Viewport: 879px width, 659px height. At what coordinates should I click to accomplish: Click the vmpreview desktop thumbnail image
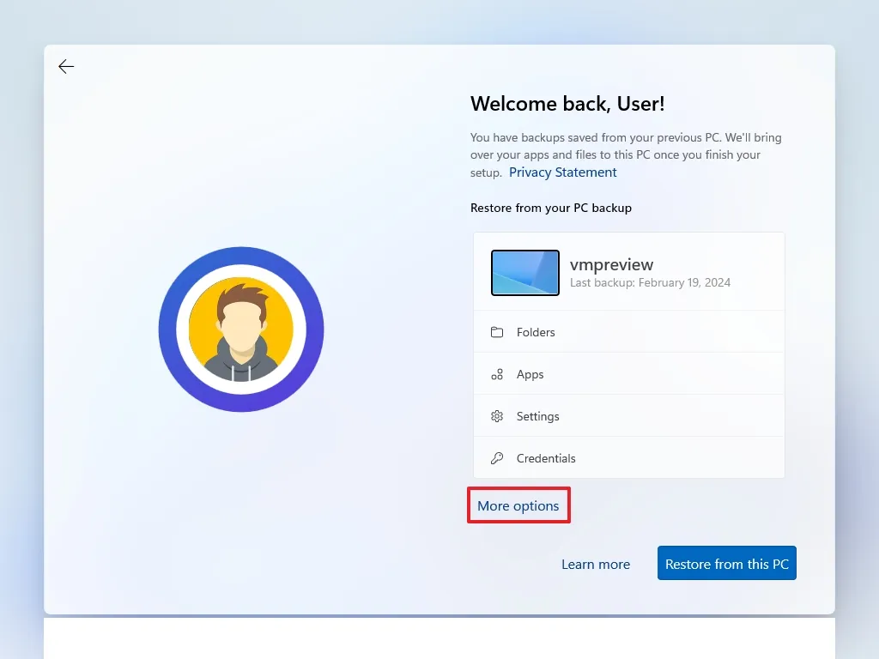point(524,272)
